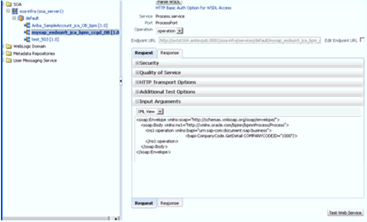Select the bottom Request tab

click(144, 203)
